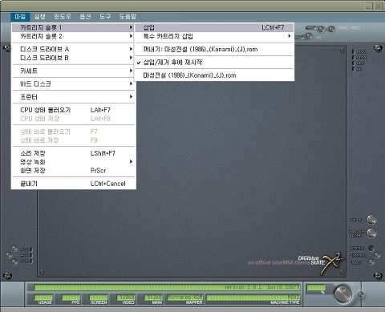The width and height of the screenshot is (385, 312).
Task: Turn the large round knob in the bottom bar
Action: point(343,294)
